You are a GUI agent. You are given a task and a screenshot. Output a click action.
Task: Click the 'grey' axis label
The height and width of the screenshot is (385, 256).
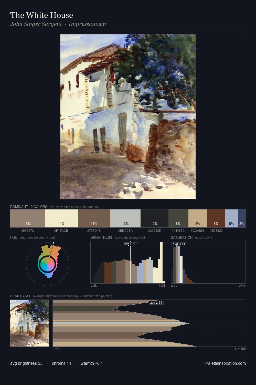coord(174,286)
